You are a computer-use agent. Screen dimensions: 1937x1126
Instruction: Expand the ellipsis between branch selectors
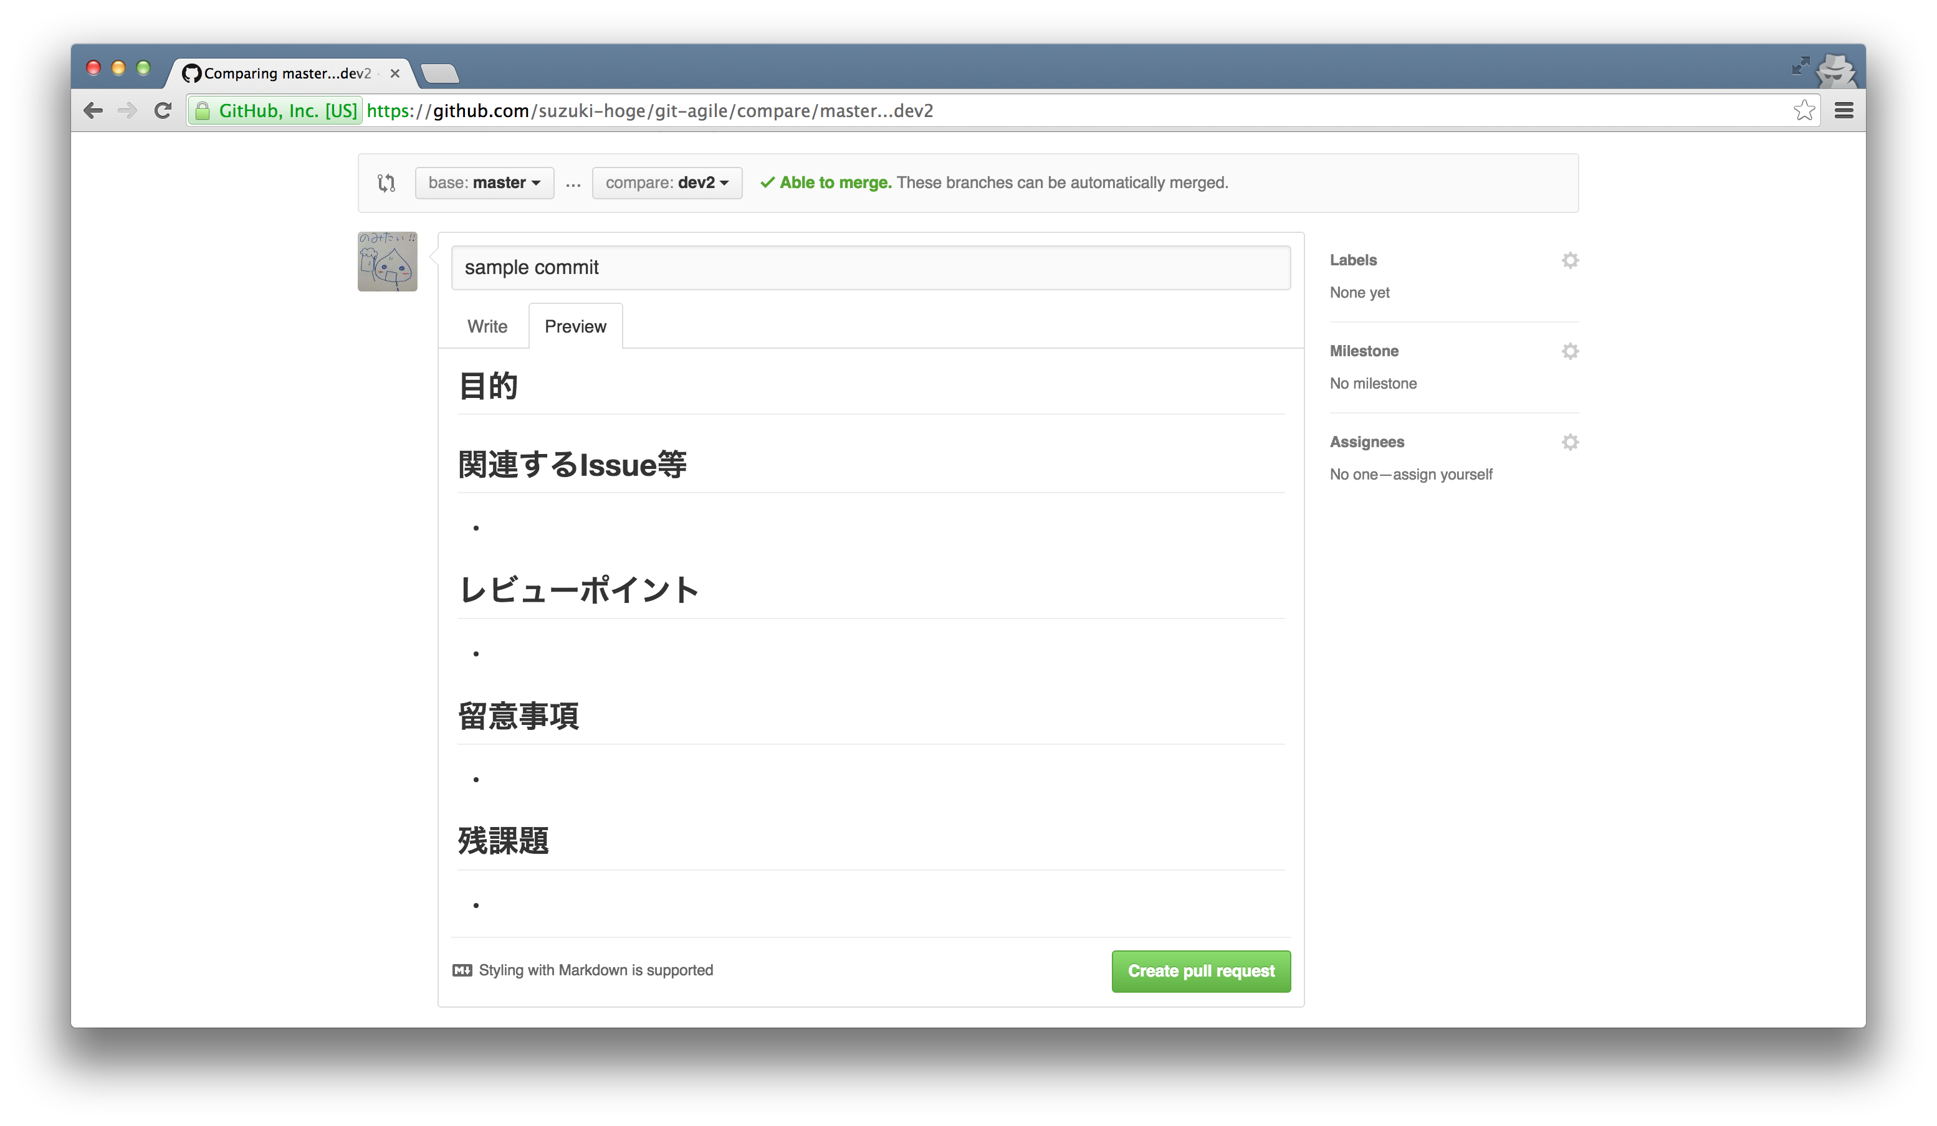(x=573, y=183)
